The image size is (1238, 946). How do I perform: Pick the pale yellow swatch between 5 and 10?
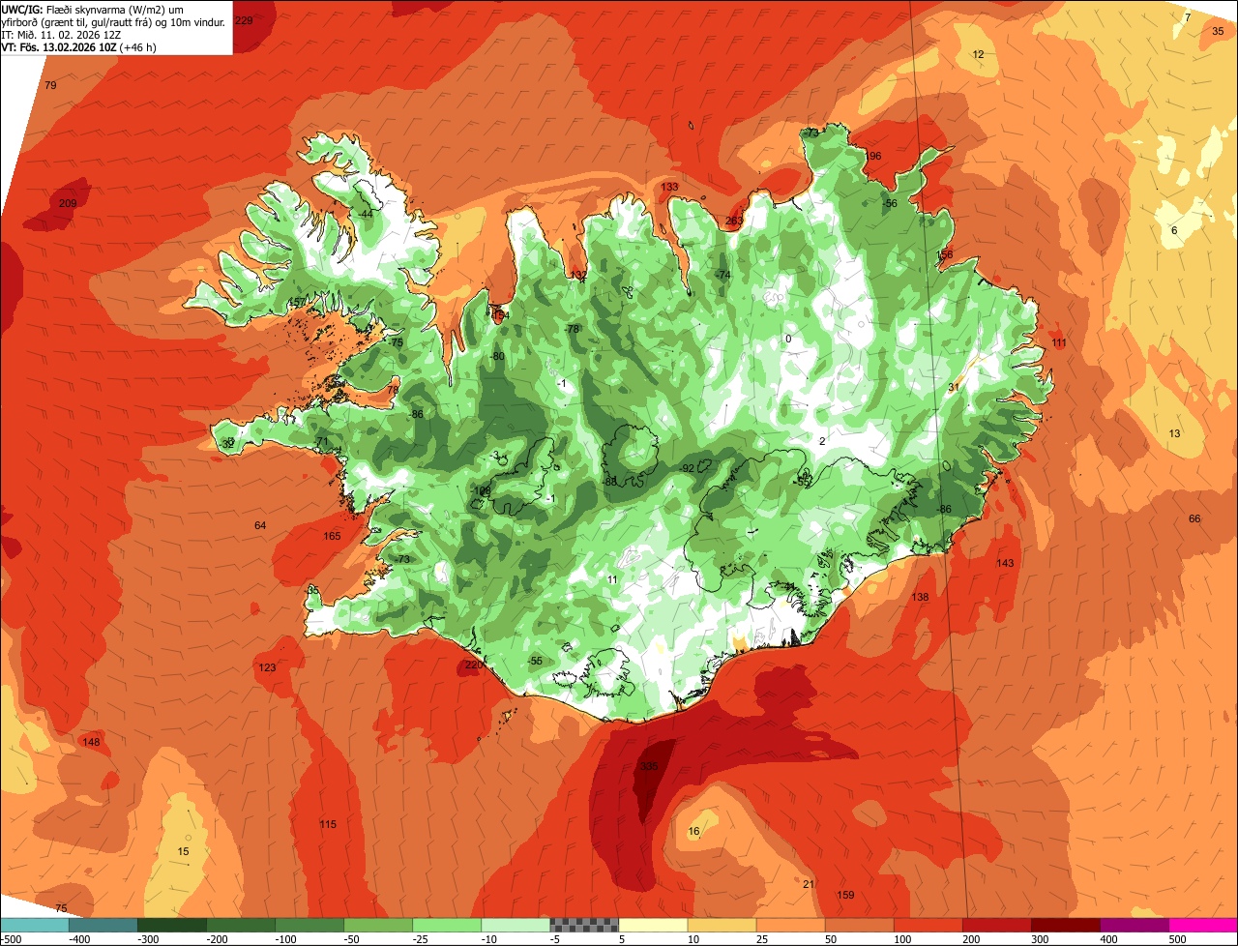pos(653,925)
